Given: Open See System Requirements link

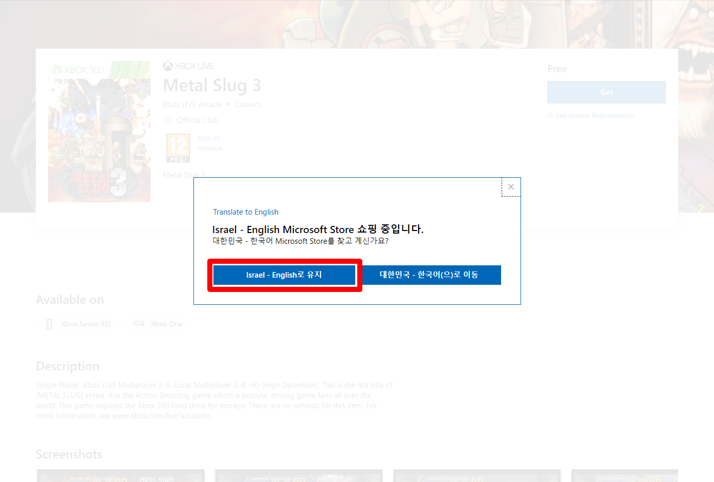Looking at the screenshot, I should pyautogui.click(x=594, y=116).
